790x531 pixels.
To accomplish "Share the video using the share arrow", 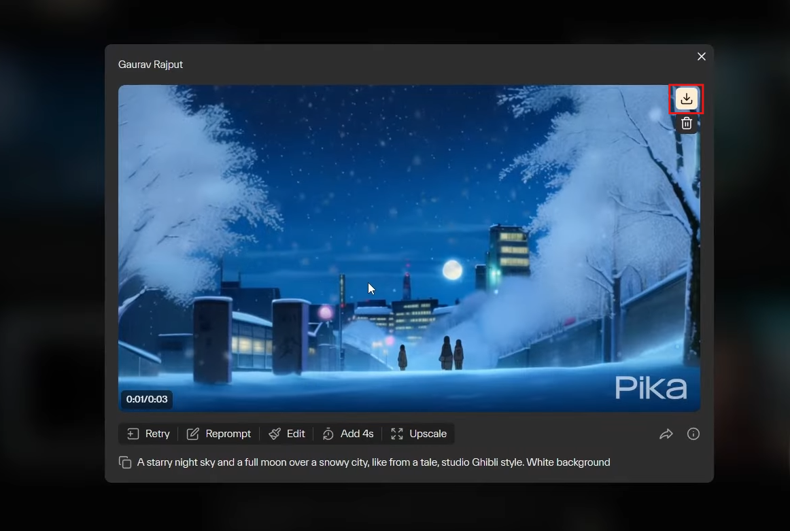I will [666, 433].
